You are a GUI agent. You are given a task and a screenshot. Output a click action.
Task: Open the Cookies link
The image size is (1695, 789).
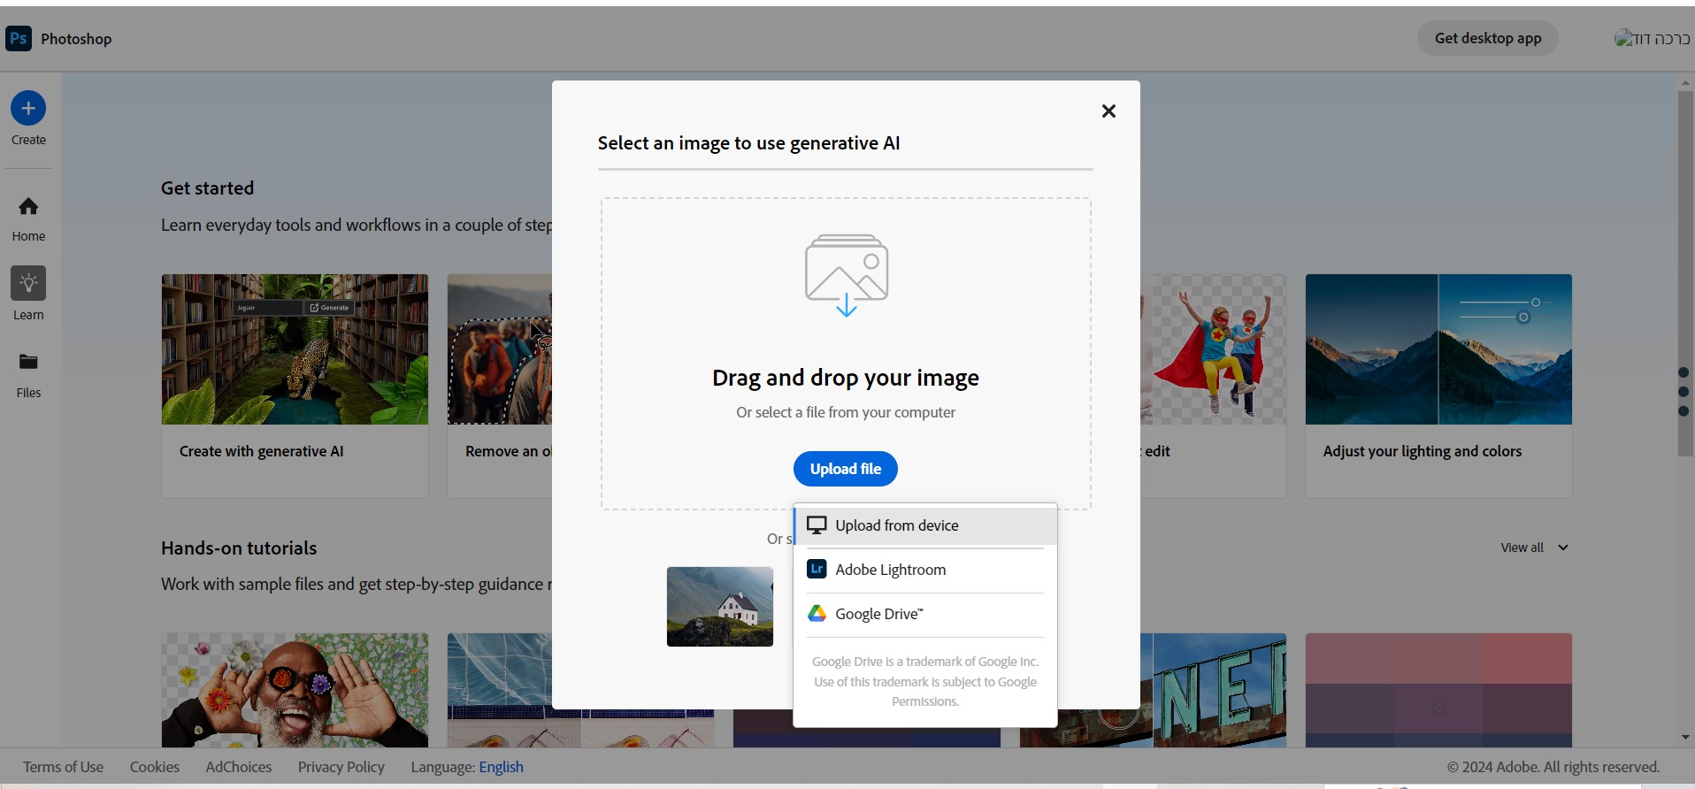coord(155,767)
